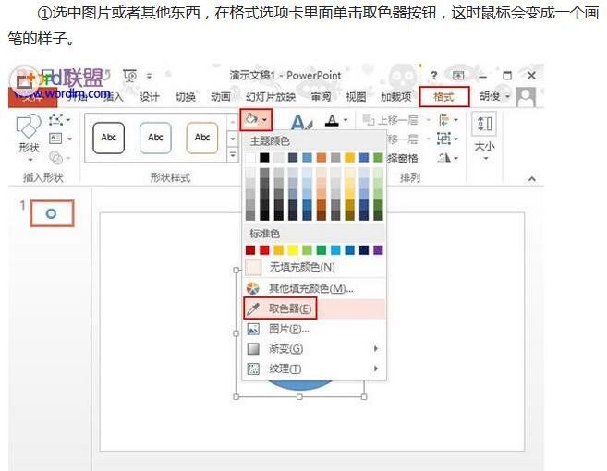
Task: Open the 形状 Shapes gallery button
Action: click(29, 138)
